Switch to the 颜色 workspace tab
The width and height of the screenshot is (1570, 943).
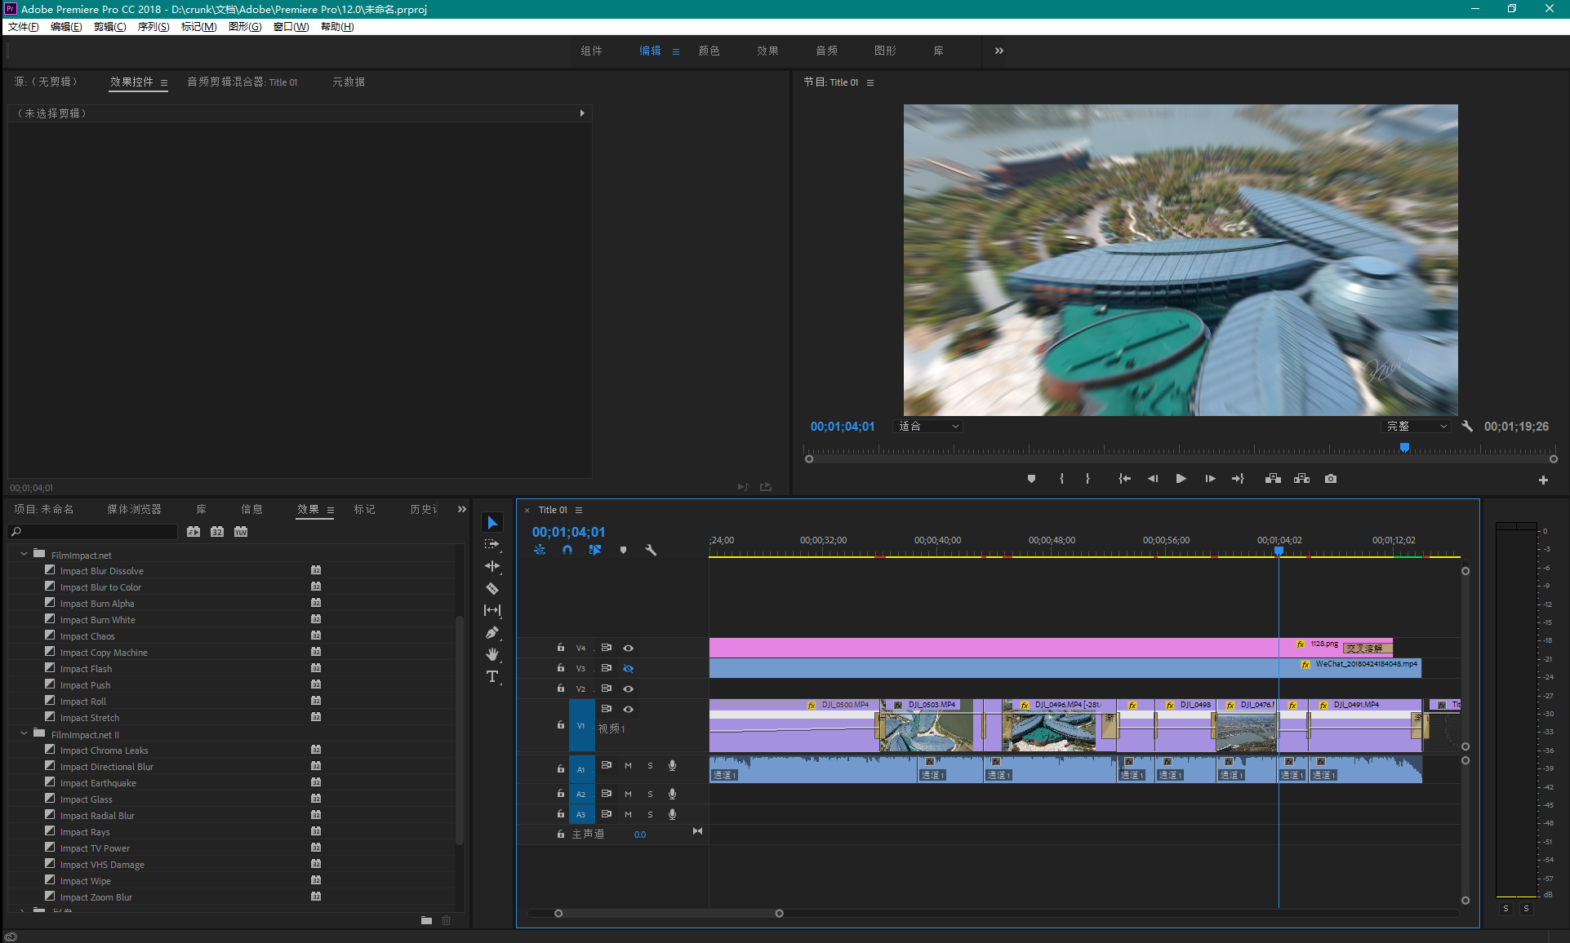(709, 51)
